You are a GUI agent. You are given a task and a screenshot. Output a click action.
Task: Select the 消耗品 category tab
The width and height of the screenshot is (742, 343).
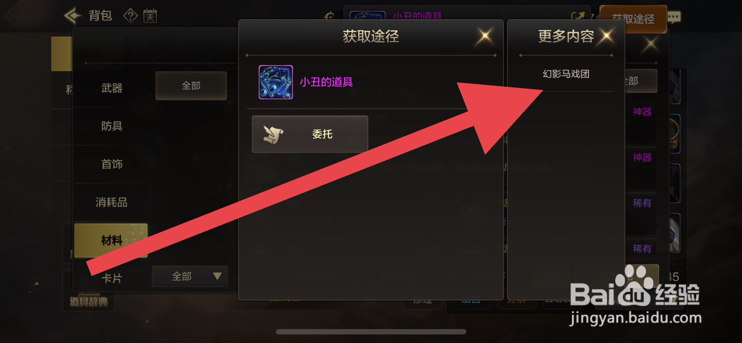[112, 202]
